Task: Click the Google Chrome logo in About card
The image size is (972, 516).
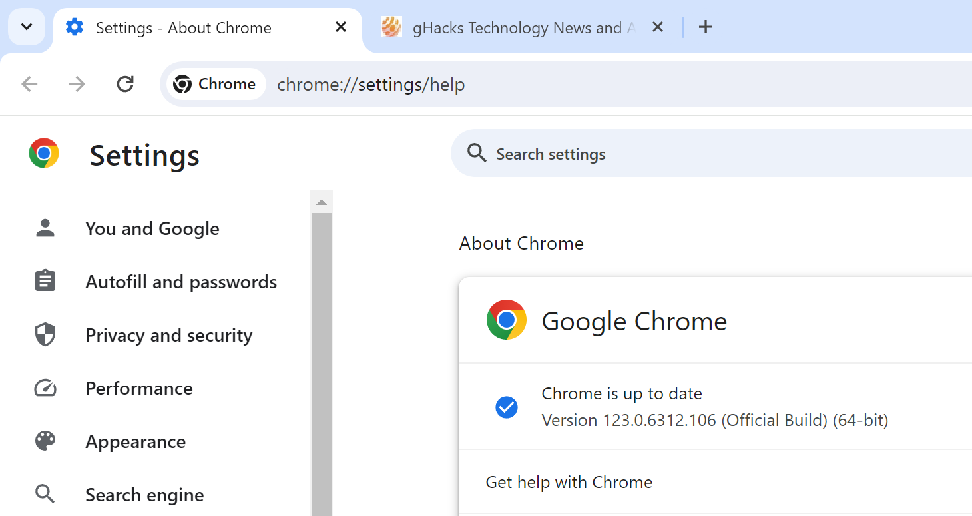Action: [507, 320]
